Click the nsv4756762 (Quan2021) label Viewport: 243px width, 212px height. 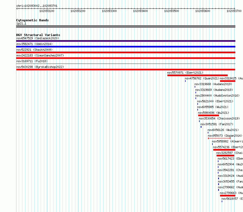(x=202, y=78)
